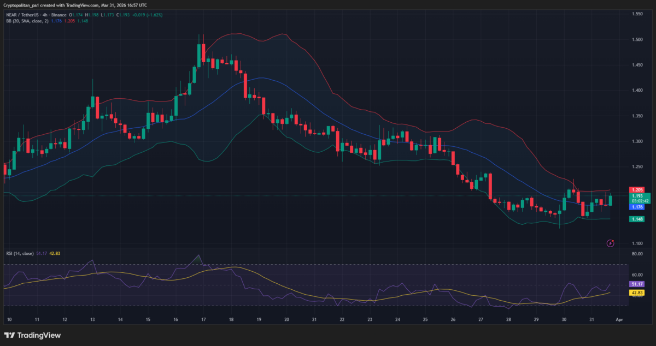
Task: Click the yellow 42.83 RSI value label
Action: (x=636, y=293)
